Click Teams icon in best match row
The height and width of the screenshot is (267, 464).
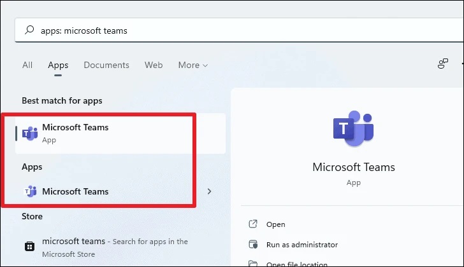pyautogui.click(x=30, y=133)
